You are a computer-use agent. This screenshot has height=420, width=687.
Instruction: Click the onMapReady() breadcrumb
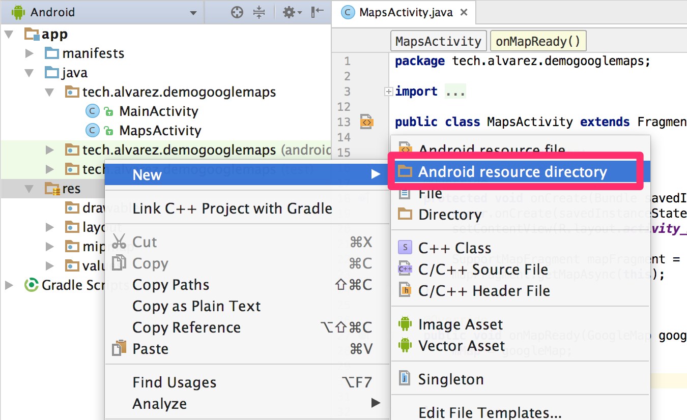(538, 42)
